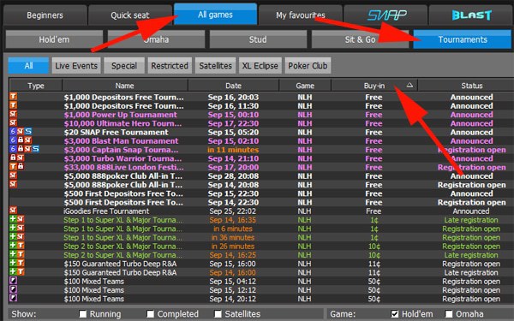Open the SNAP games tab
514x321 pixels.
(385, 15)
